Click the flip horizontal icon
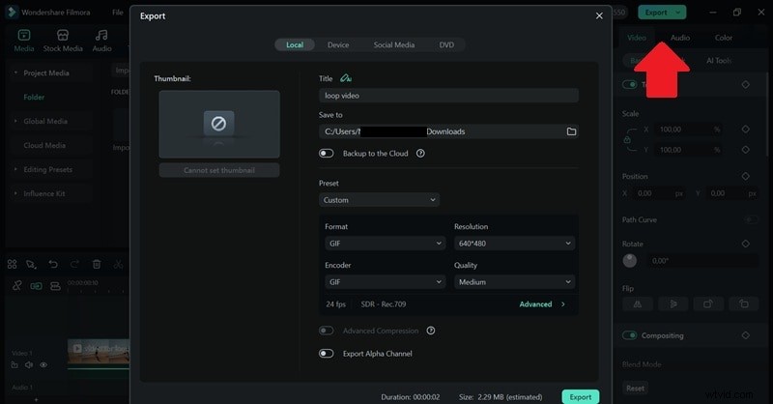 [x=638, y=303]
